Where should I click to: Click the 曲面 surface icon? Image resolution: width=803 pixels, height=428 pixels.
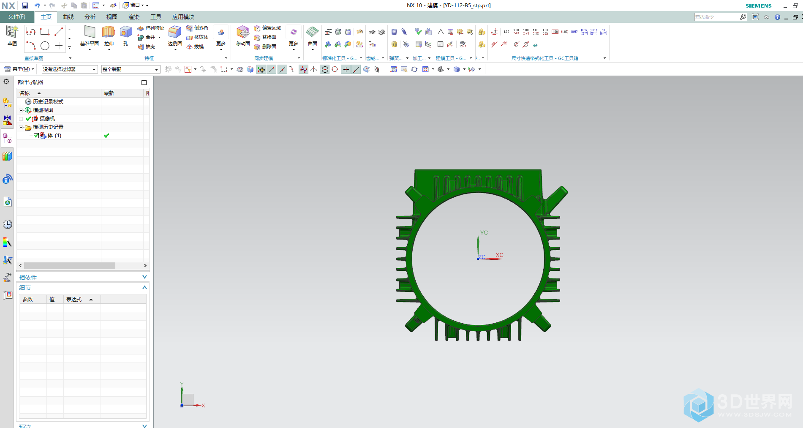(313, 32)
